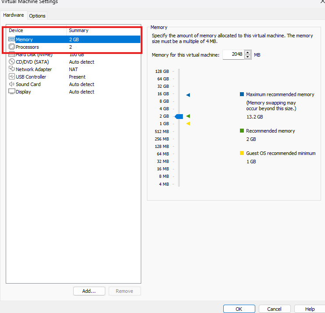The height and width of the screenshot is (313, 325).
Task: Click the memory size input field showing 2048
Action: [x=233, y=54]
